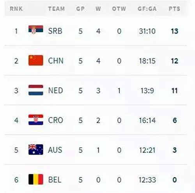Sort standings by PTS header

coord(174,9)
